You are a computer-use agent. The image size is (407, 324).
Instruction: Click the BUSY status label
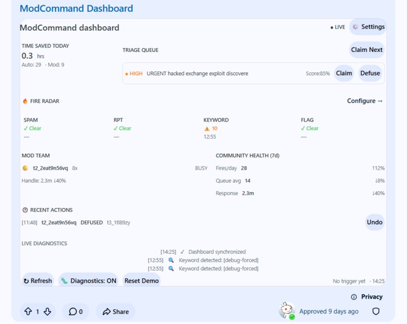[x=201, y=168]
